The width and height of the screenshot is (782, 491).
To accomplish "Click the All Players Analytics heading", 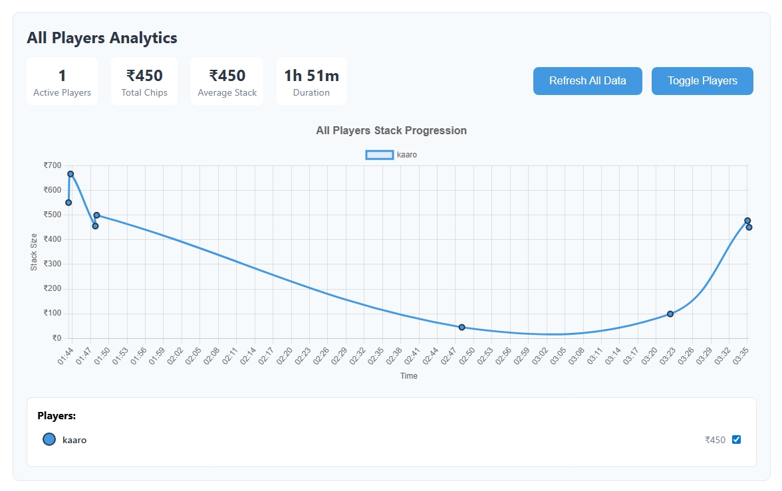I will [102, 38].
